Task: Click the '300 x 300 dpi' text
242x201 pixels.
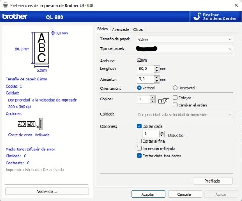Action: tap(20, 106)
